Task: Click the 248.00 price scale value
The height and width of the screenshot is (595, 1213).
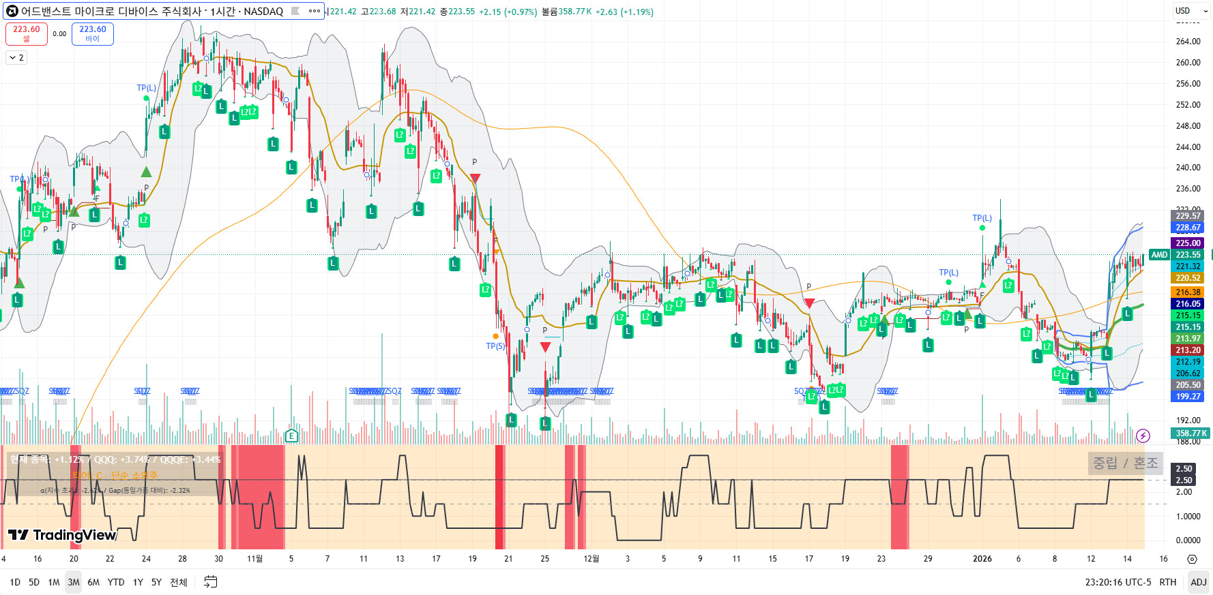Action: 1188,126
